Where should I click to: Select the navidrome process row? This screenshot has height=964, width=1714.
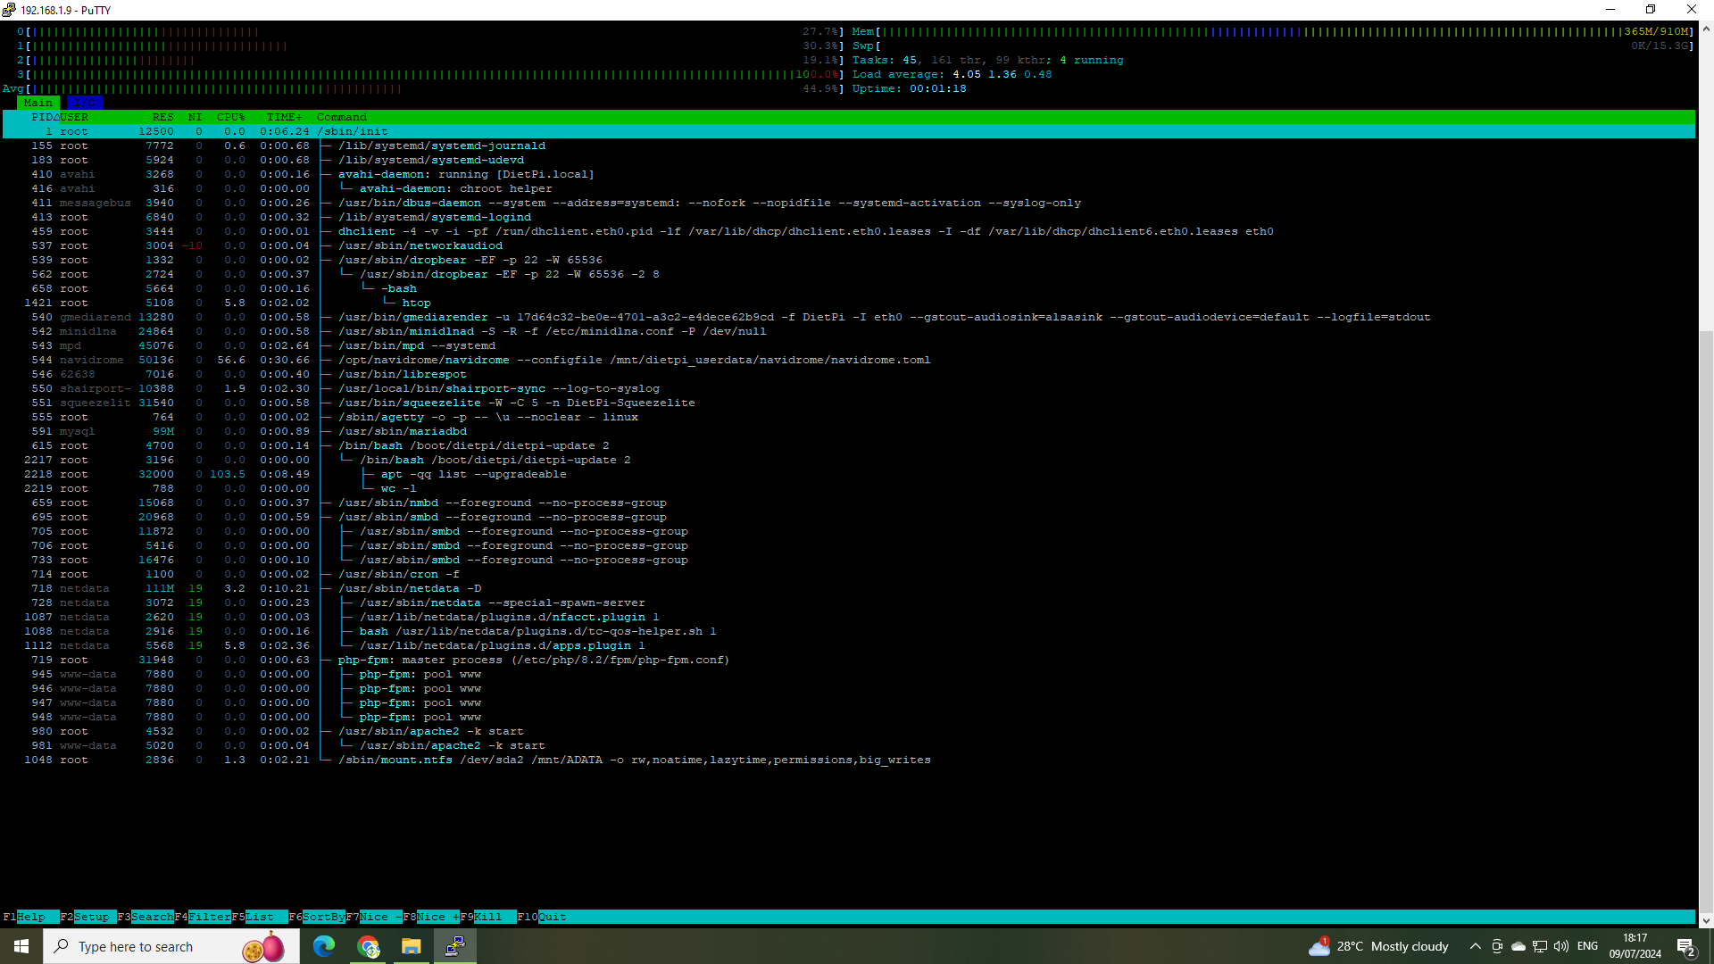(848, 360)
